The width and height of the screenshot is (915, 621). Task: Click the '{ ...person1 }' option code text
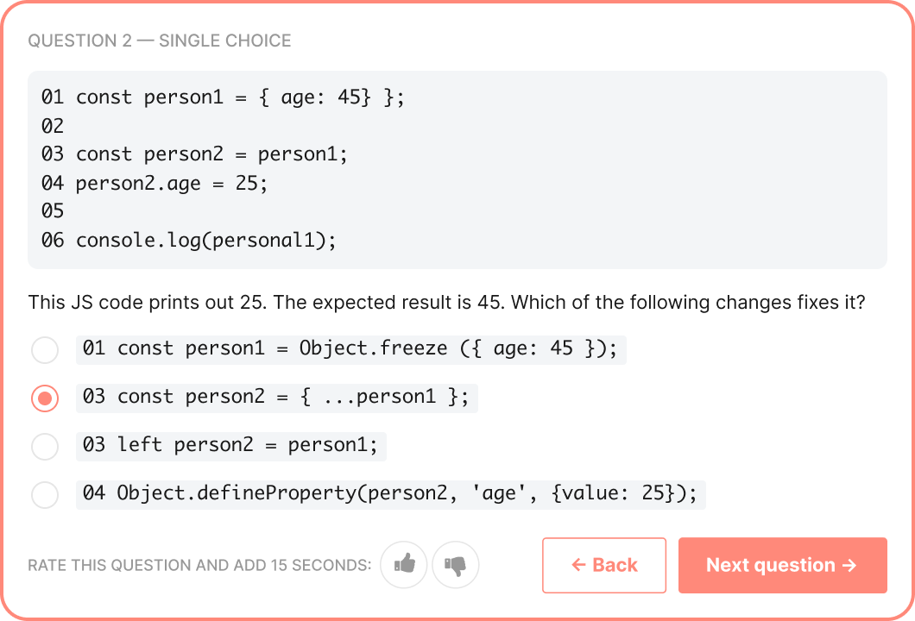[276, 398]
